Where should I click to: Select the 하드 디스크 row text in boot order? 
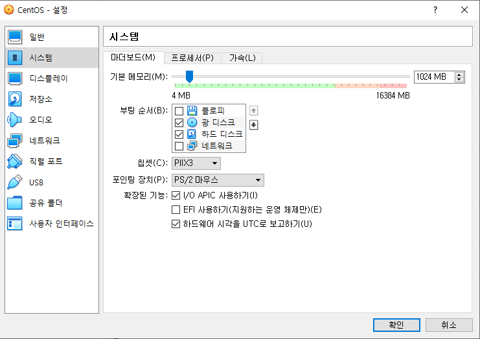tap(222, 134)
